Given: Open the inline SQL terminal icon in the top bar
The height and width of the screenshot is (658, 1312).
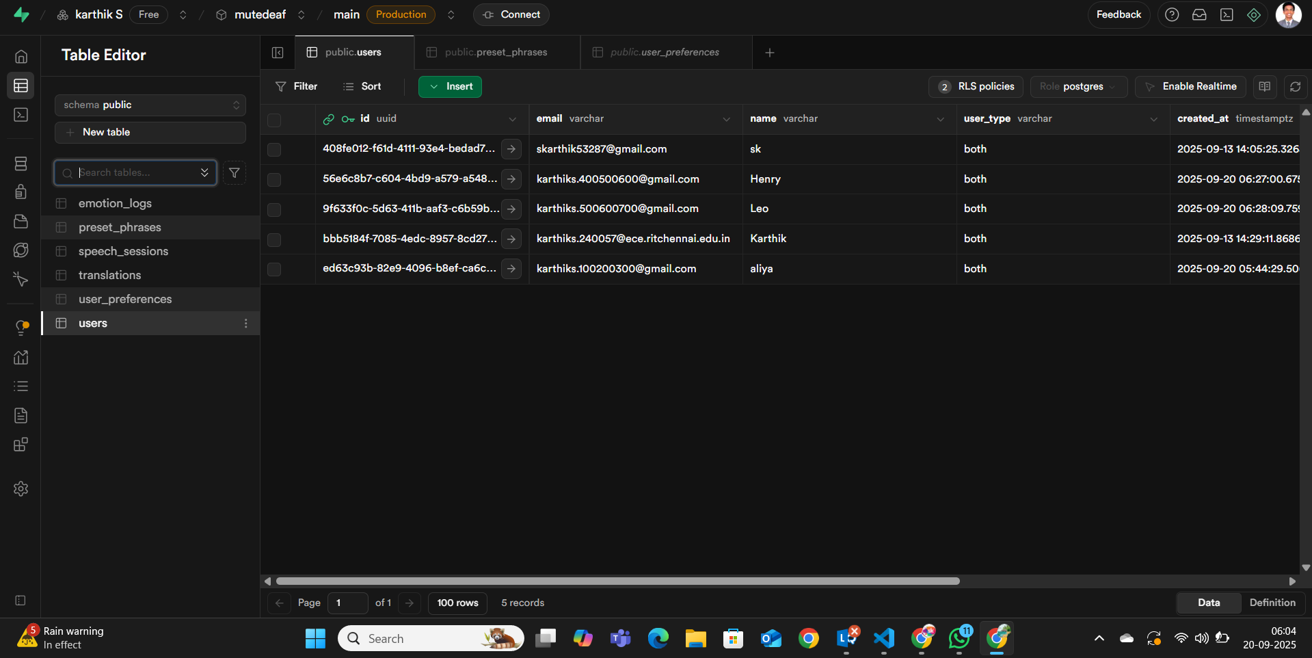Looking at the screenshot, I should point(1227,14).
